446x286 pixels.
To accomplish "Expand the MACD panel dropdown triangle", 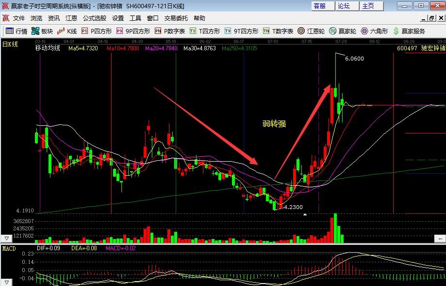I will point(6,282).
